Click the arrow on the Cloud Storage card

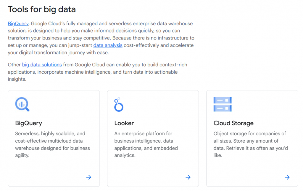[x=287, y=177]
